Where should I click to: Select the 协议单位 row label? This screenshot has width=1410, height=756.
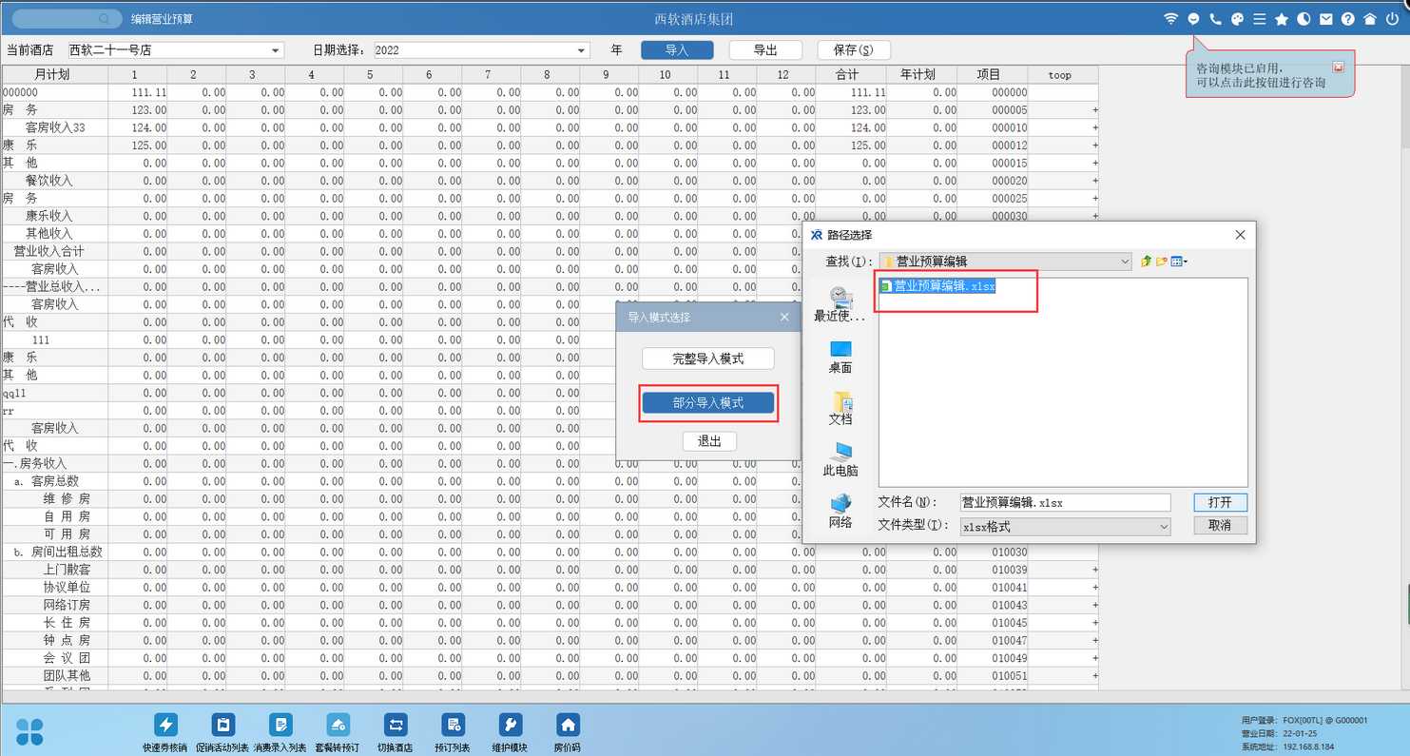coord(67,587)
